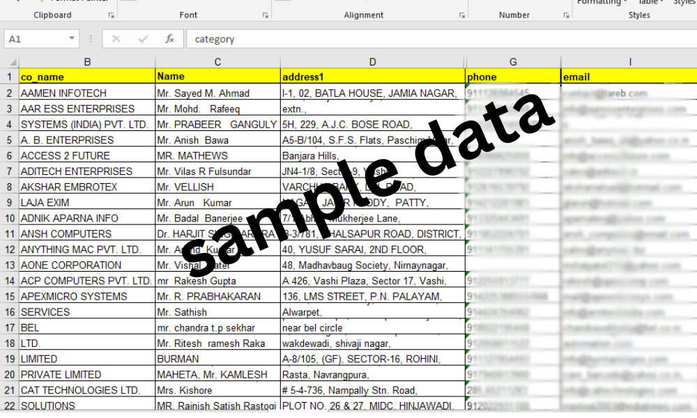The width and height of the screenshot is (697, 418).
Task: Click the Enter checkmark in formula bar
Action: click(143, 39)
